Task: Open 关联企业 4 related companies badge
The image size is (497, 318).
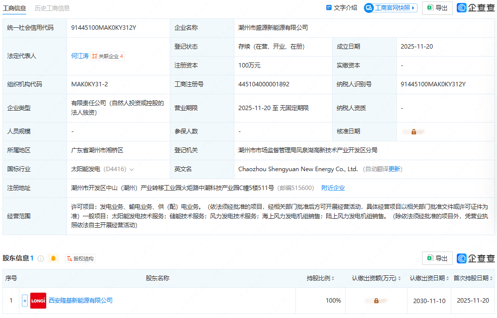Action: pos(108,56)
